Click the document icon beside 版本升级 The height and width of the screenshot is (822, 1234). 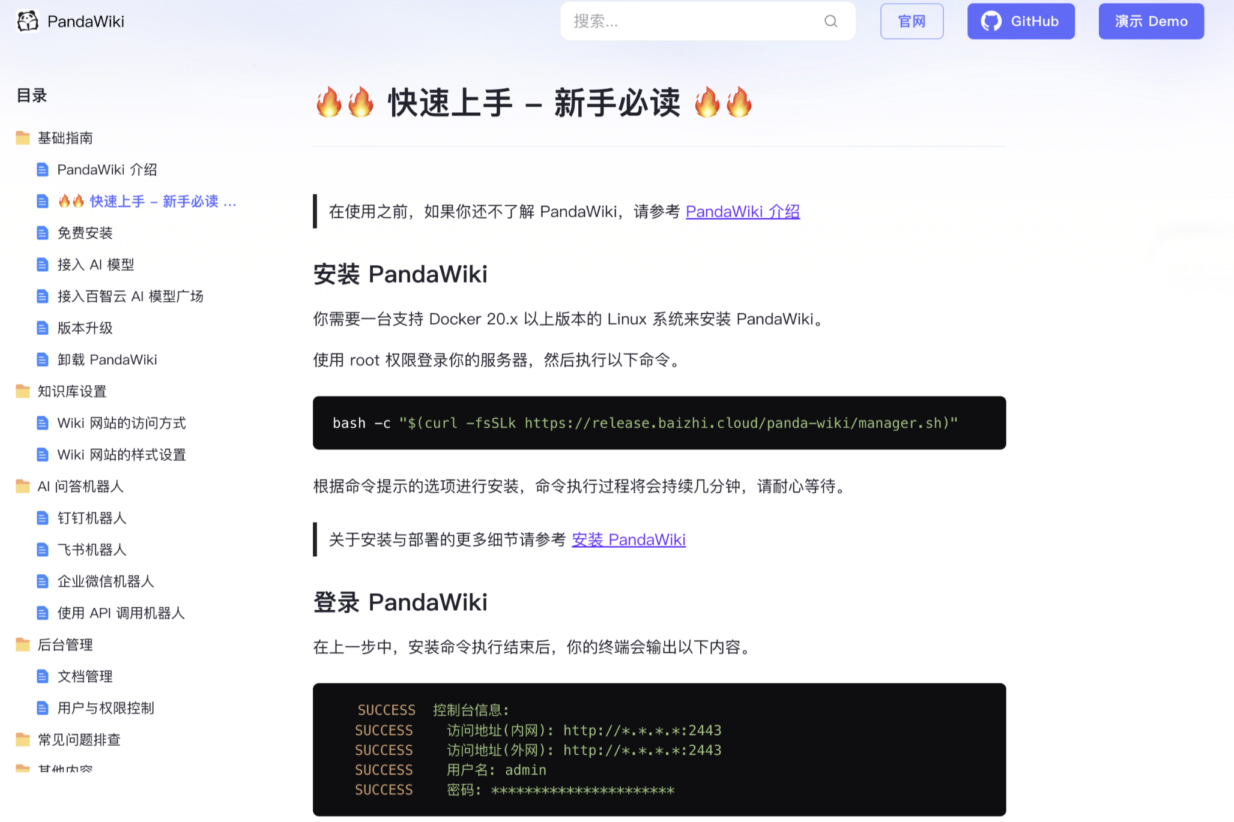(42, 328)
